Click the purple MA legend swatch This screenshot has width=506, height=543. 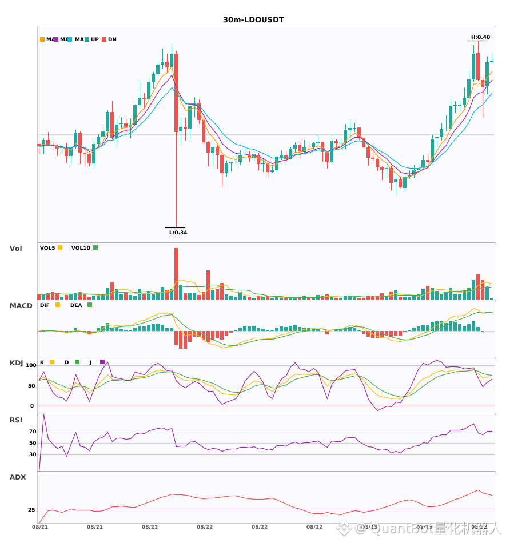click(x=56, y=39)
